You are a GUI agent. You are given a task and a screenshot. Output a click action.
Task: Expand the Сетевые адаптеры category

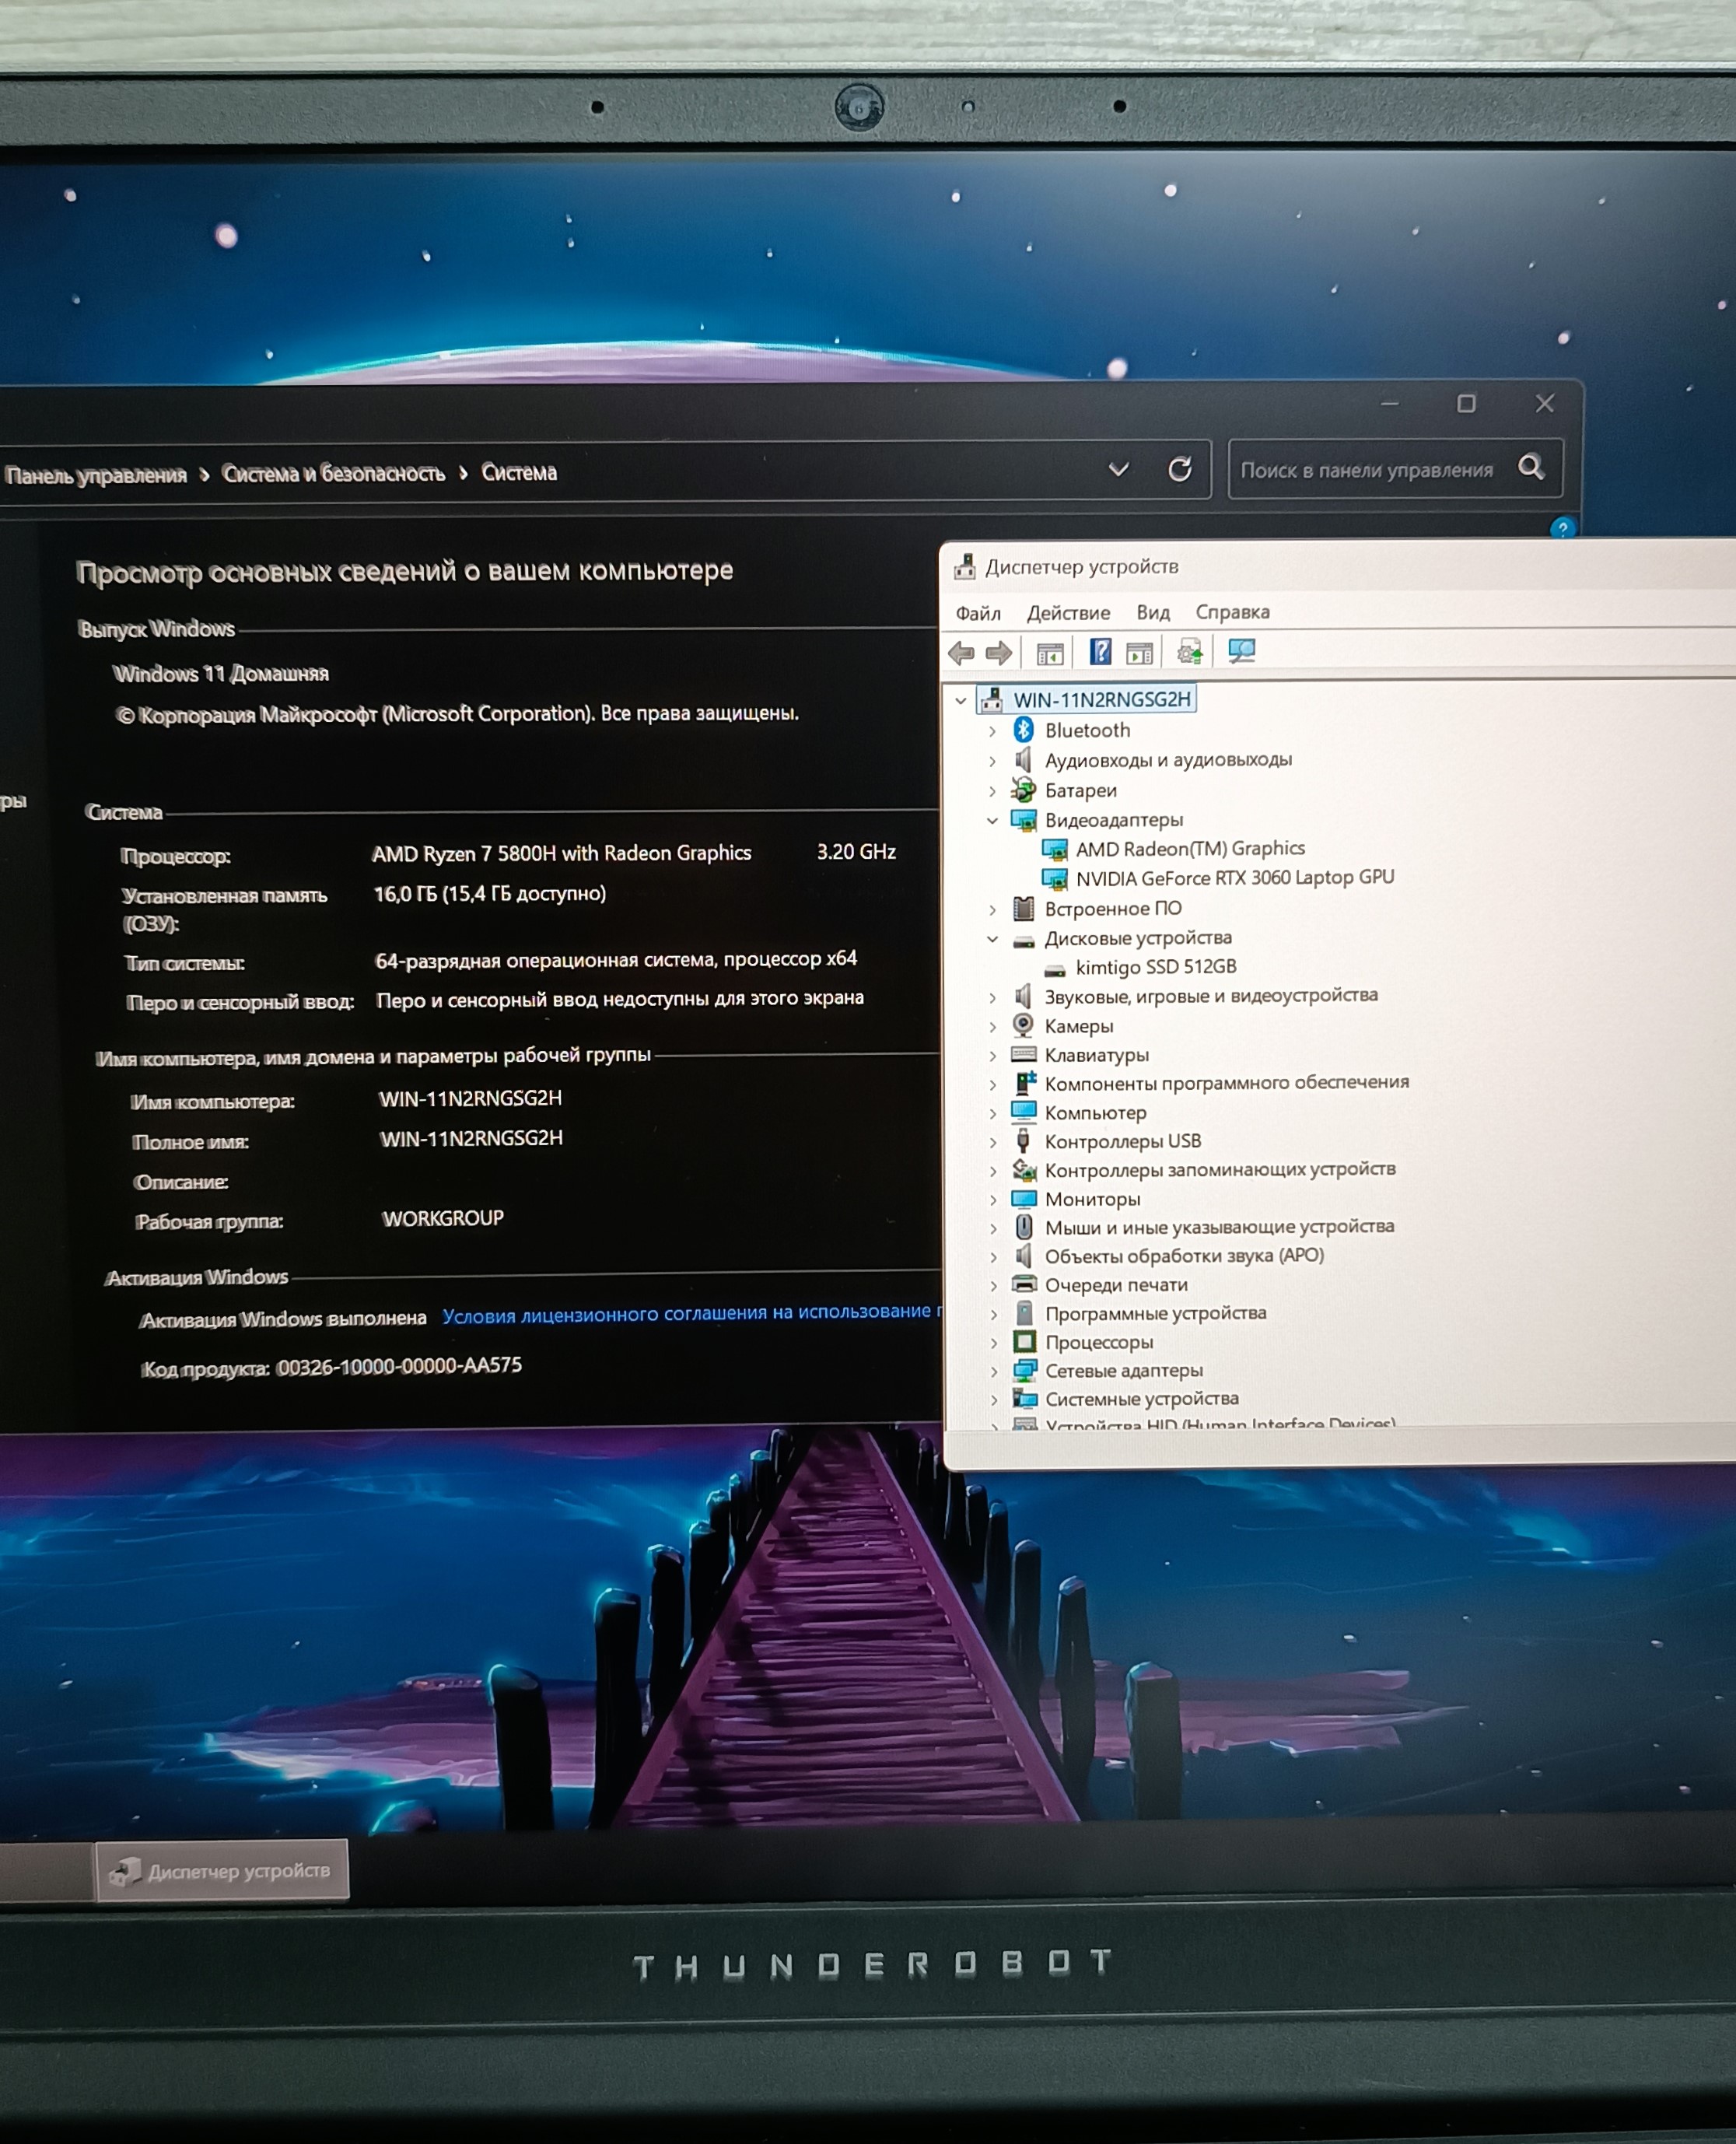[993, 1371]
